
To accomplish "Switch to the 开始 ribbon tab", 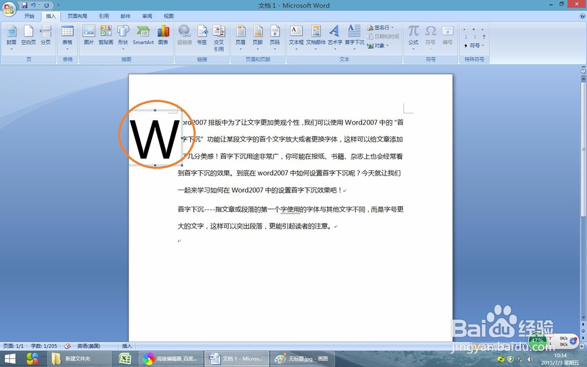I will [29, 16].
